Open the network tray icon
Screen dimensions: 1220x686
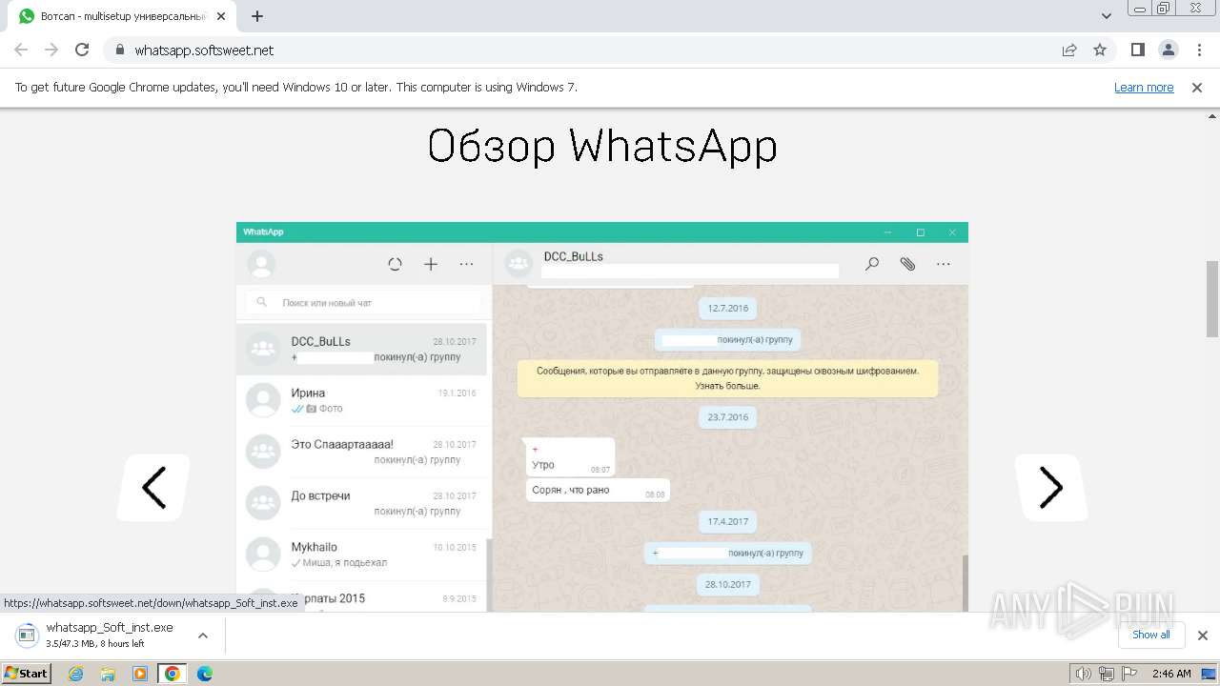[x=1106, y=674]
